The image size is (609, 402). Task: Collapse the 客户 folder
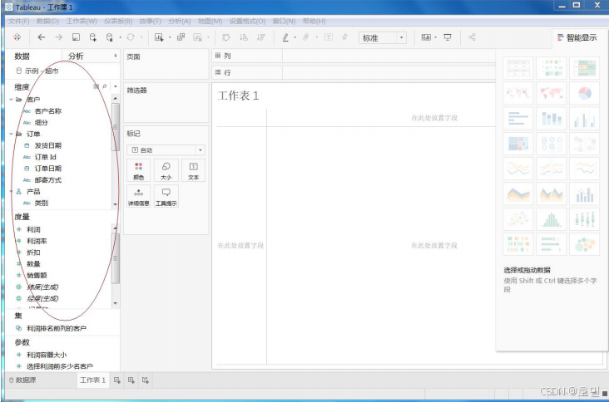[12, 100]
